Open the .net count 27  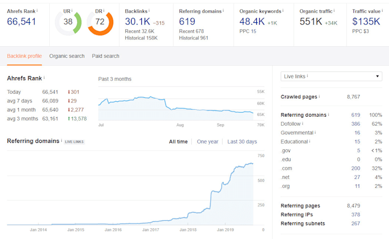[357, 177]
